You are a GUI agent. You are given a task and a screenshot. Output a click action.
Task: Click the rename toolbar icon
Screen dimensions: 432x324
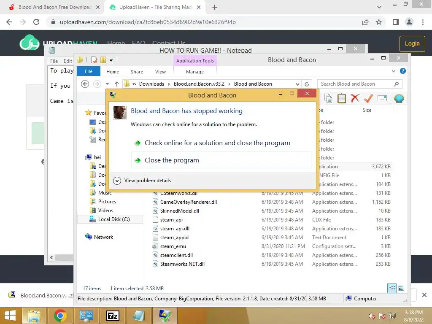(382, 98)
